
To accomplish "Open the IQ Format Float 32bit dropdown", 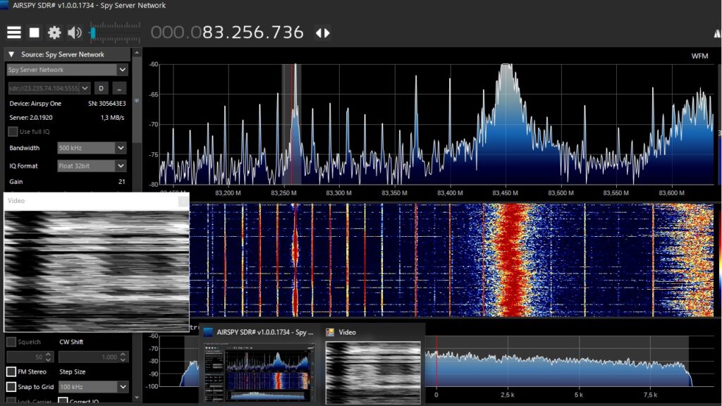I will pos(121,166).
